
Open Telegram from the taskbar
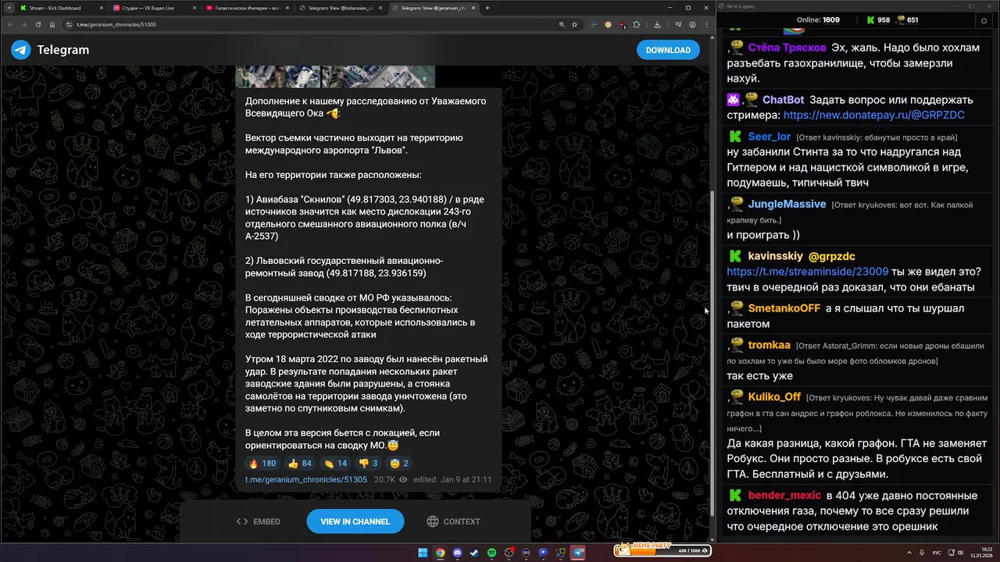pyautogui.click(x=578, y=553)
